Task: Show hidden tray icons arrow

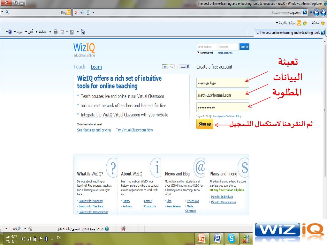Action: (x=52, y=239)
